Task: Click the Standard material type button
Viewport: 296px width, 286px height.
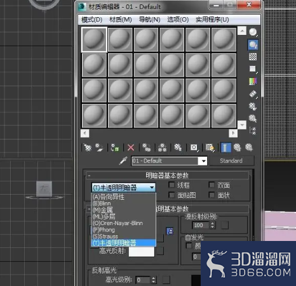Action: [x=231, y=161]
